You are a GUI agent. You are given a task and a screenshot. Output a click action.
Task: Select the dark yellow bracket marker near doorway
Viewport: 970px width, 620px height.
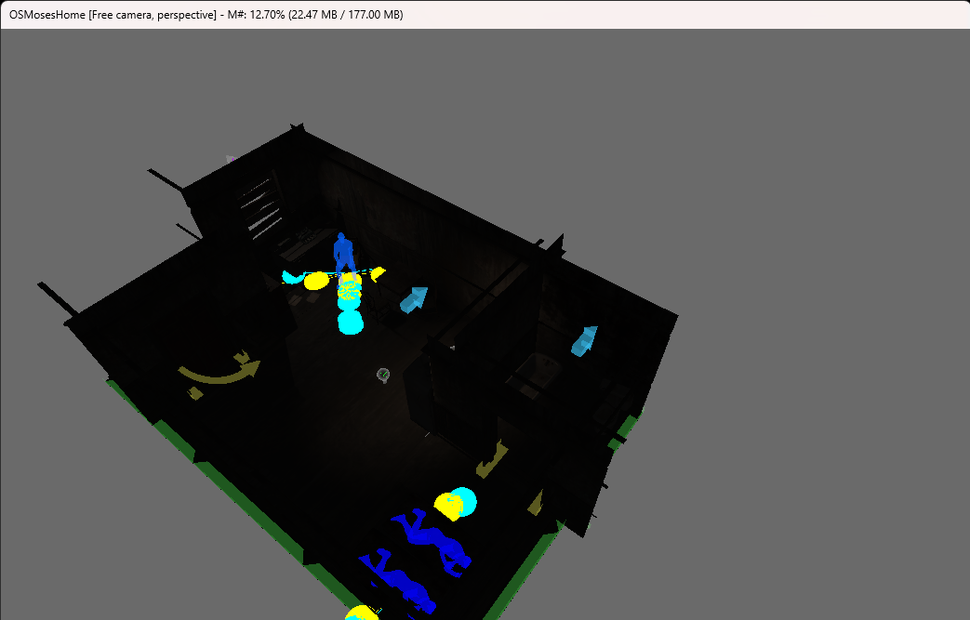[492, 460]
